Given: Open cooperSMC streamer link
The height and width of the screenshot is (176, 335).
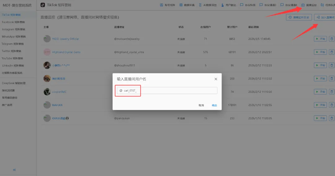Looking at the screenshot, I should tap(59, 92).
